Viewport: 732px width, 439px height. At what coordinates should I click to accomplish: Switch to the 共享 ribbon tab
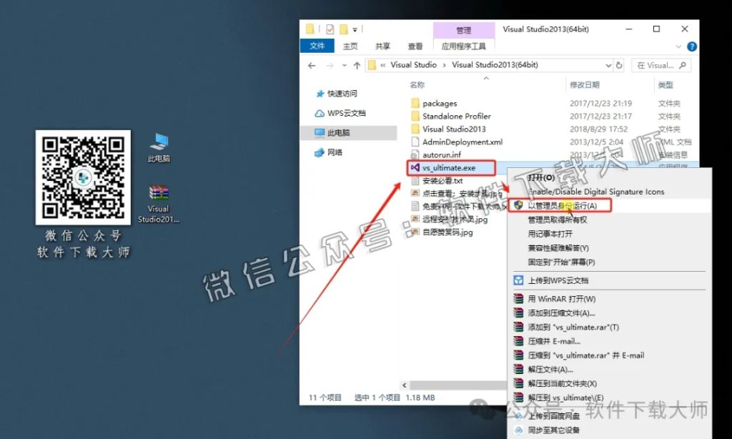coord(382,46)
